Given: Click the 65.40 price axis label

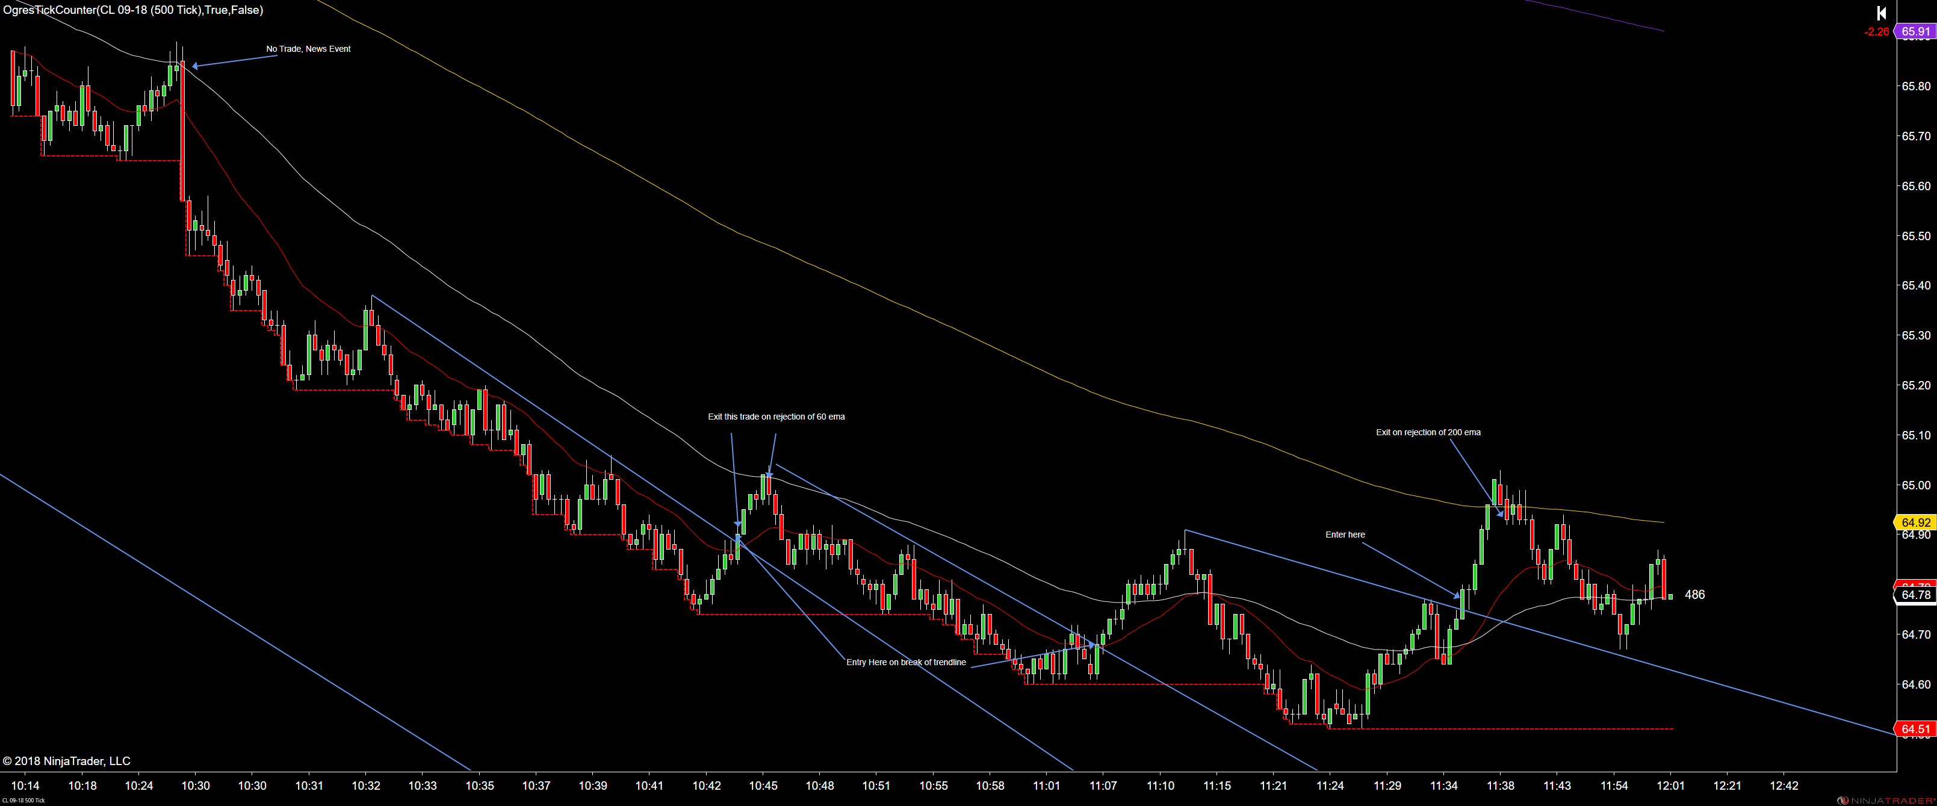Looking at the screenshot, I should pos(1916,286).
